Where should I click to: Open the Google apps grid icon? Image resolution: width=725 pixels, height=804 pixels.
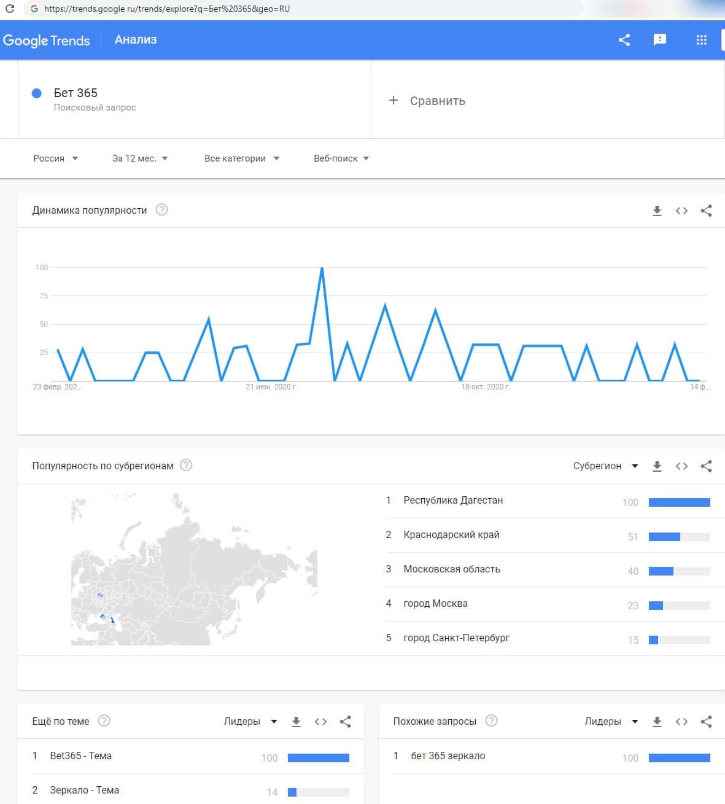pyautogui.click(x=702, y=40)
